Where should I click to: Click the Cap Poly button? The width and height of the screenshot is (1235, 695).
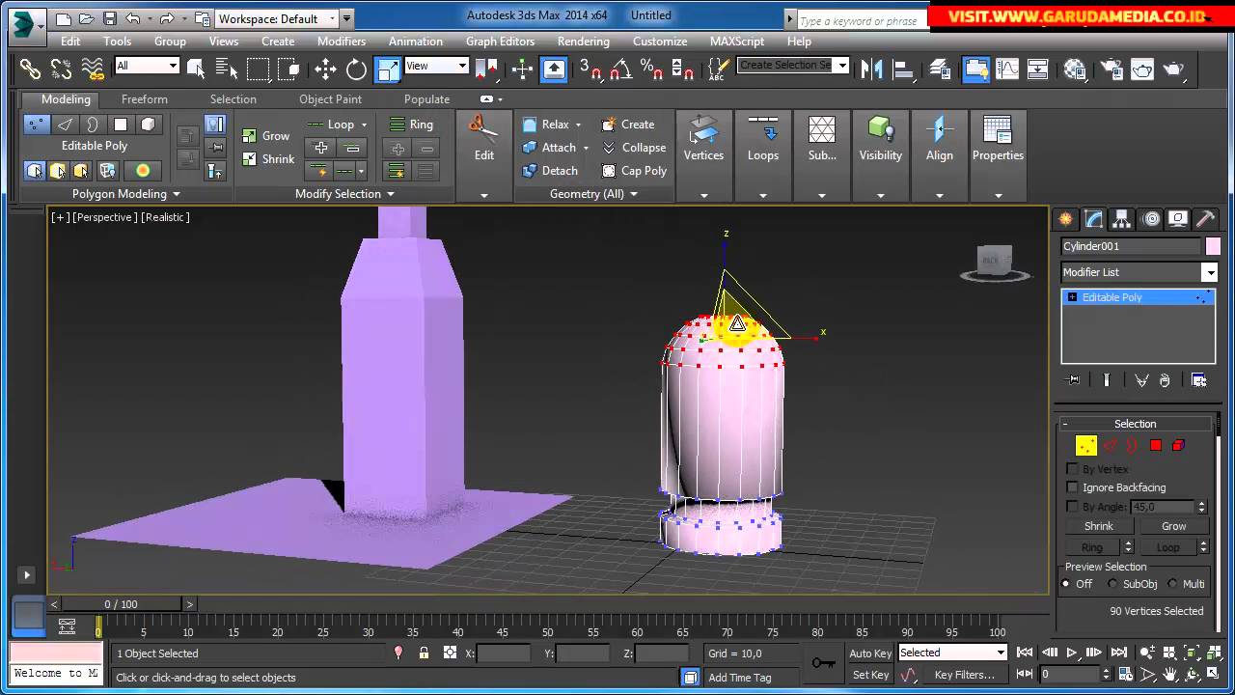pos(634,171)
